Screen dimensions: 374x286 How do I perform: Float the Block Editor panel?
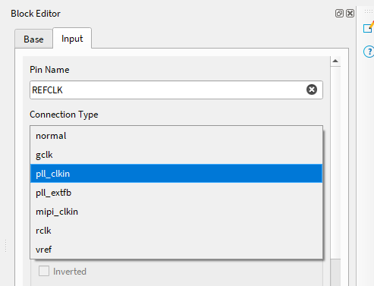point(339,14)
